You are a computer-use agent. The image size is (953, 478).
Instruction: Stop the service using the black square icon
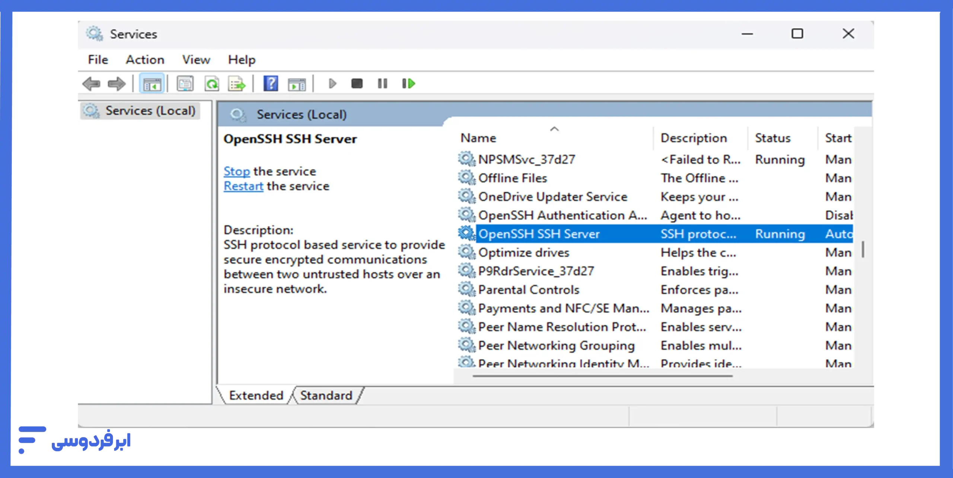pos(356,83)
